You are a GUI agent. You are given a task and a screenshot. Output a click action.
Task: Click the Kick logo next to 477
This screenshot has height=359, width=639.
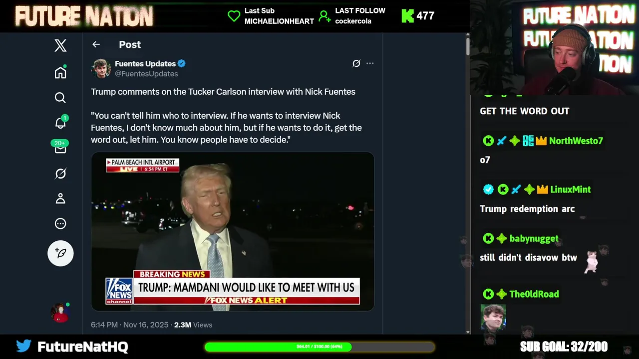(x=408, y=16)
